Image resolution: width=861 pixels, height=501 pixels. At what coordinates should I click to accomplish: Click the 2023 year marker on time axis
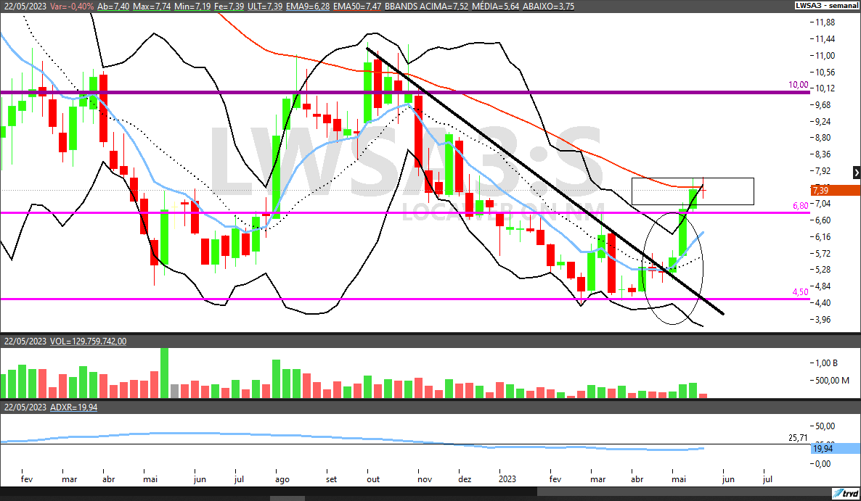coord(508,479)
